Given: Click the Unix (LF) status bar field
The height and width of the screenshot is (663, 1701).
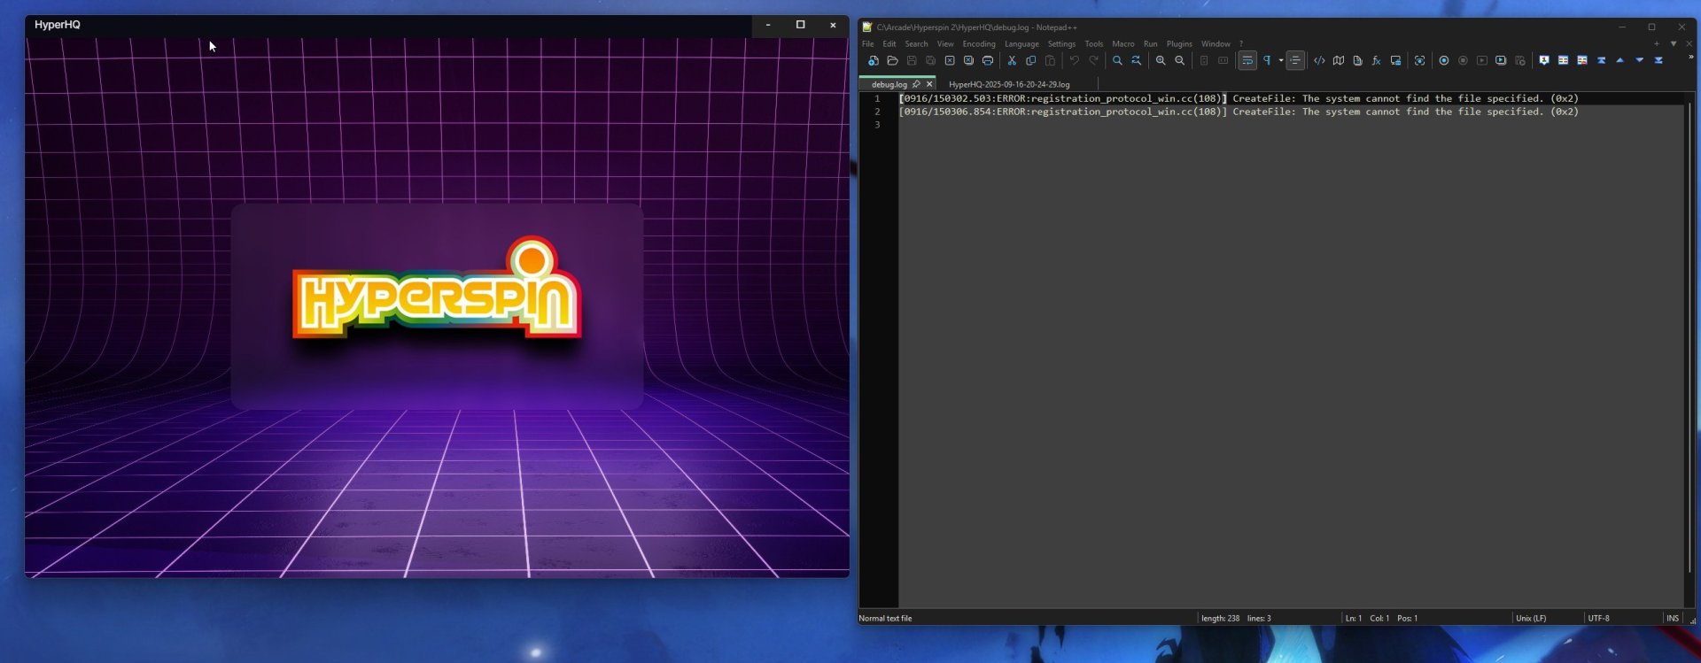Looking at the screenshot, I should tap(1531, 618).
